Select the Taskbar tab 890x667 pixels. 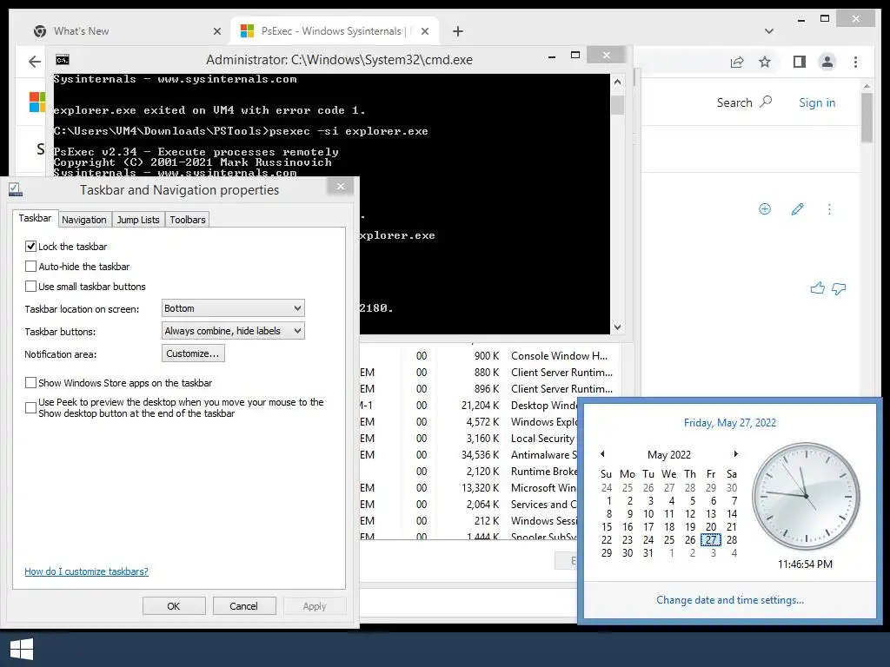35,218
